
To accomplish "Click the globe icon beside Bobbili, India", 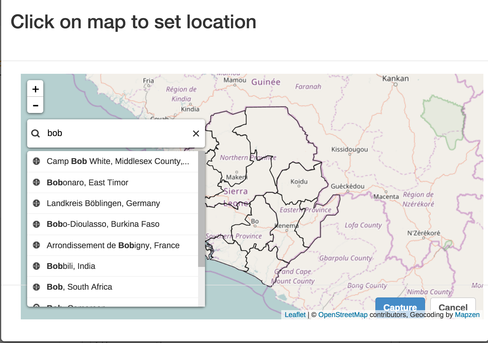I will 36,266.
